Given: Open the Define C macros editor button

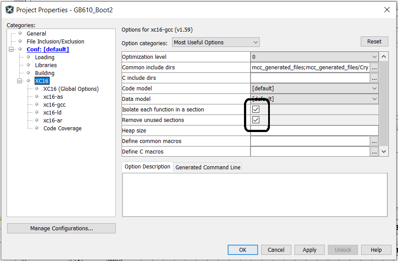Looking at the screenshot, I should coord(374,152).
